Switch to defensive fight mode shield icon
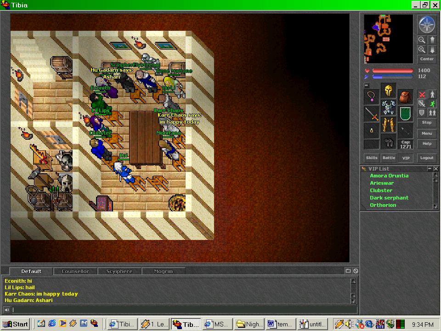This screenshot has width=441, height=331. 422,113
